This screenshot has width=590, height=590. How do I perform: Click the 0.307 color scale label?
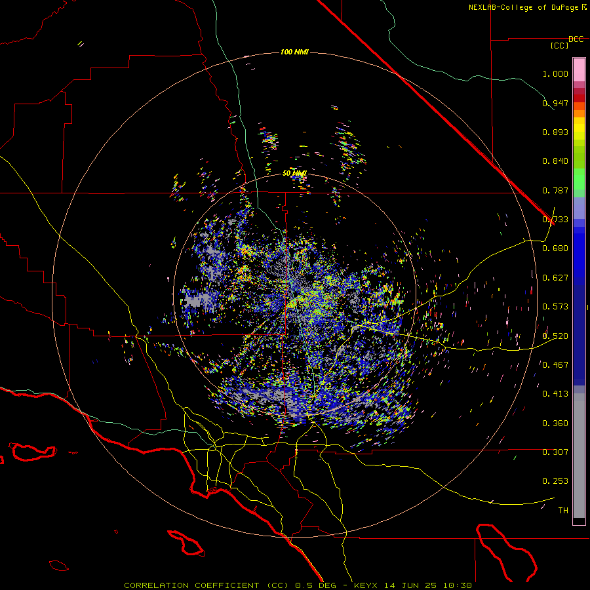(x=555, y=452)
